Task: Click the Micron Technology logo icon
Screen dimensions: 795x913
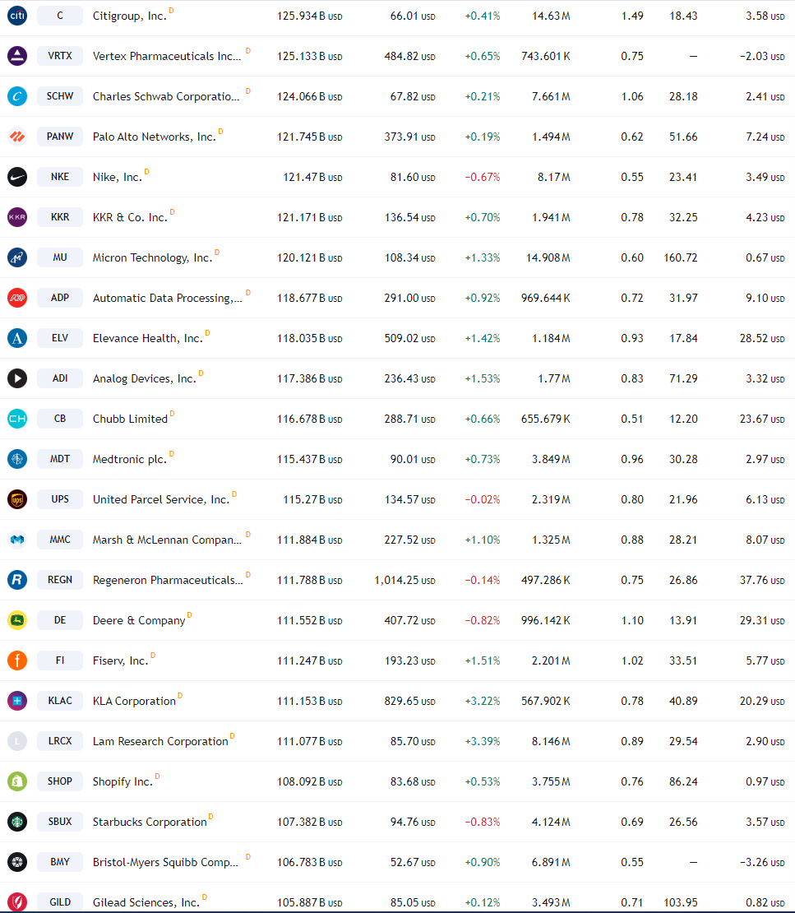Action: point(17,257)
